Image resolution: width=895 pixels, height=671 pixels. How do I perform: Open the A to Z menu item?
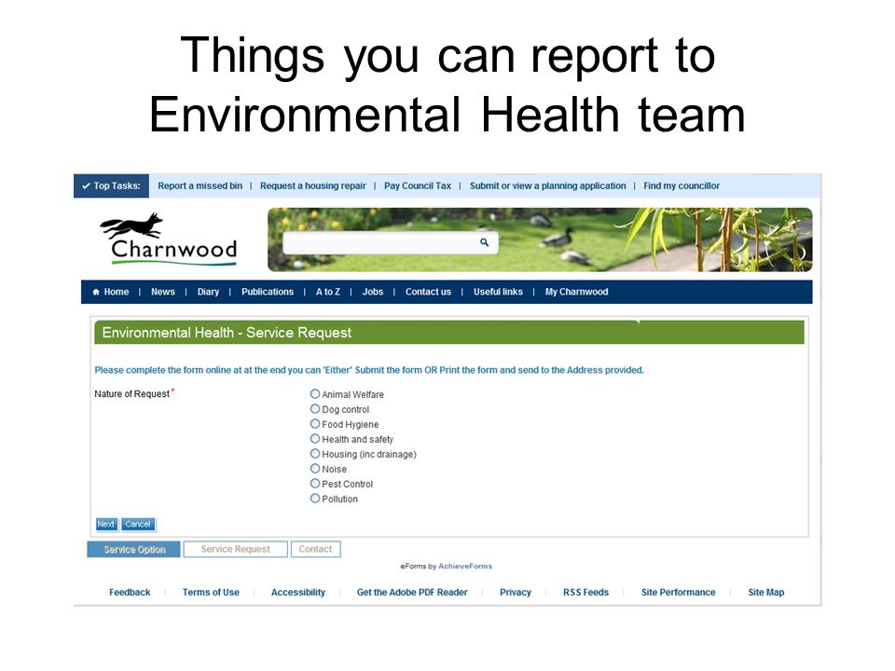point(328,292)
